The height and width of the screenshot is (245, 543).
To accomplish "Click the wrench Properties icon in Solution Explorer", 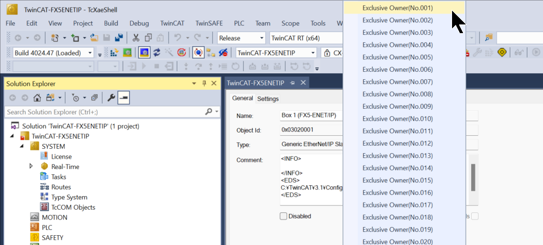I will [x=111, y=98].
